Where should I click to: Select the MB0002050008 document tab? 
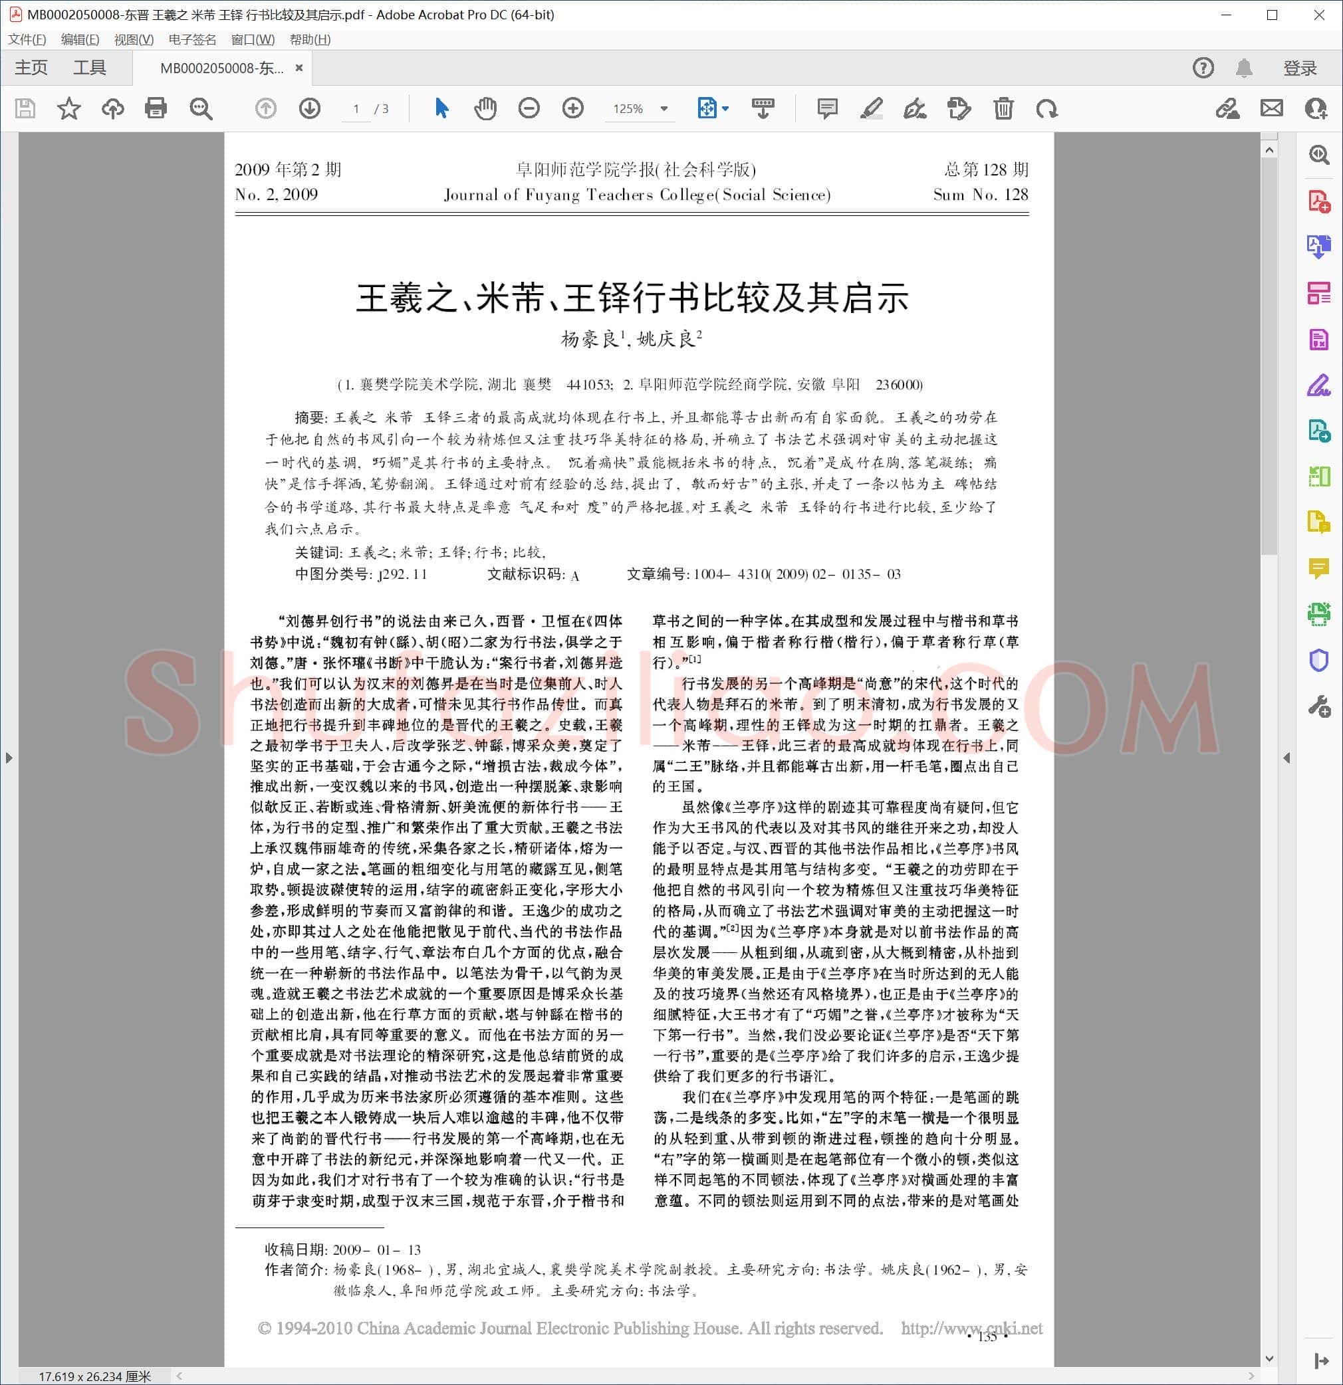[221, 68]
